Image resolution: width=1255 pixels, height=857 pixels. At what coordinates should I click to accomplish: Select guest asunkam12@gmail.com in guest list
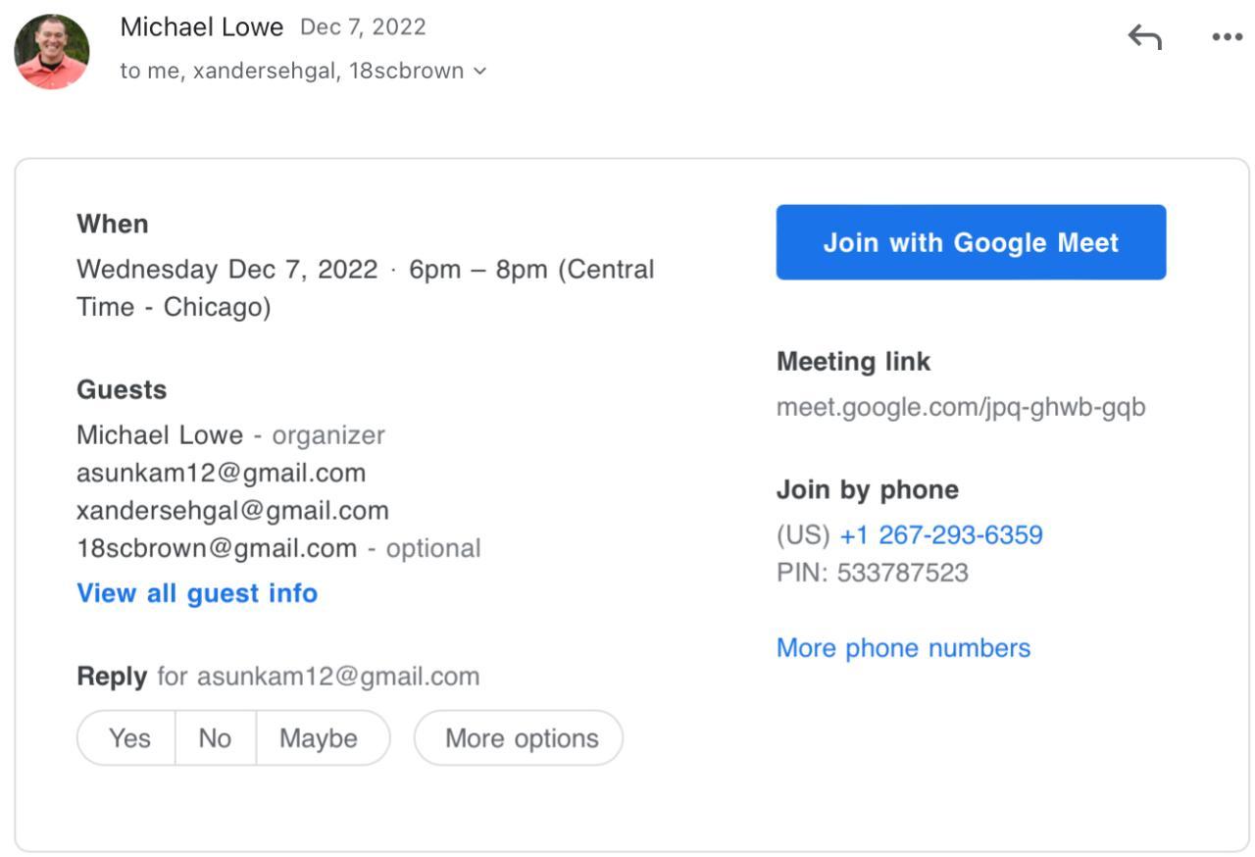(221, 473)
